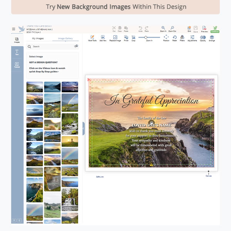Open the Adjustments options
Image resolution: width=231 pixels, height=231 pixels.
point(192,38)
